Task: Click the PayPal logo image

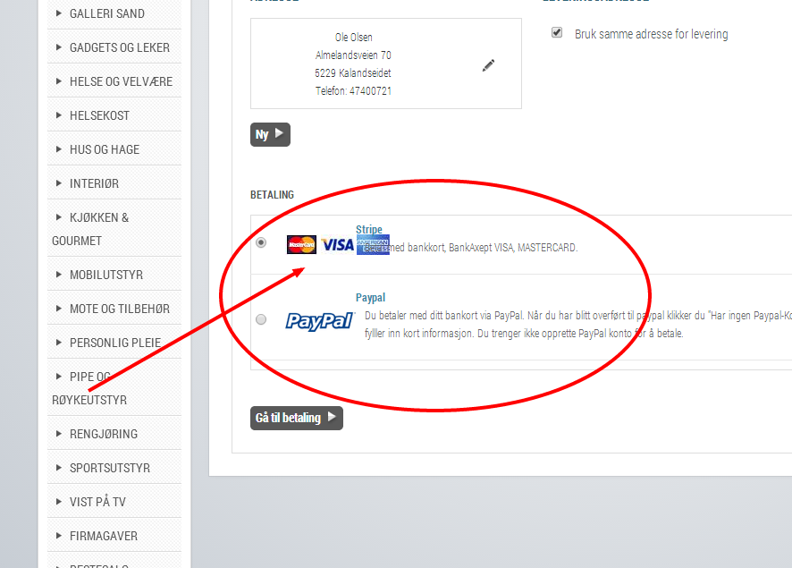Action: [320, 321]
